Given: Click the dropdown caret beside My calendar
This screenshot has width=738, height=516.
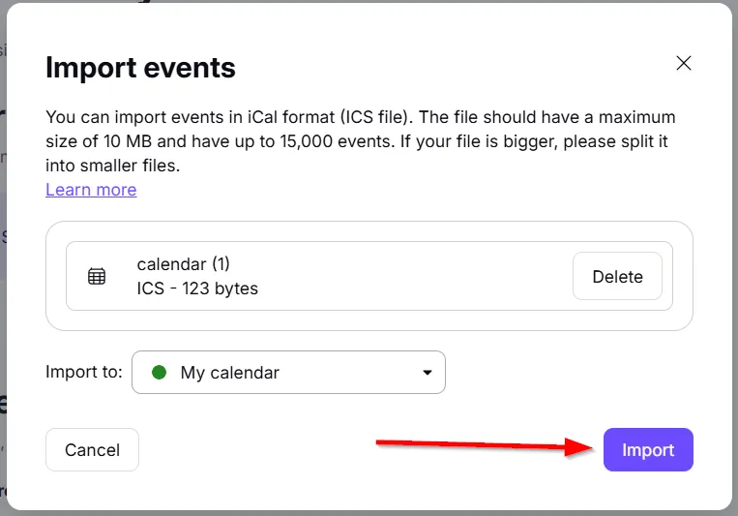Looking at the screenshot, I should point(428,373).
